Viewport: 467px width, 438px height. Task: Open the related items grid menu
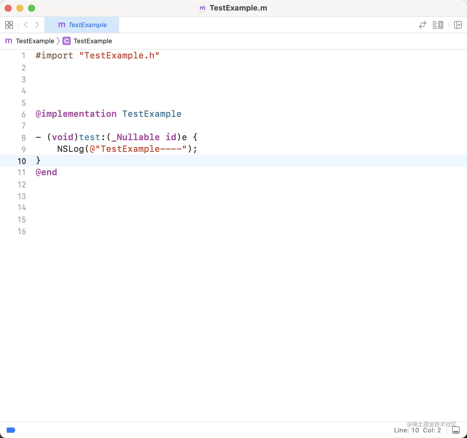click(x=9, y=25)
